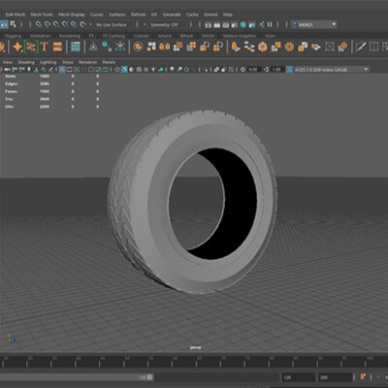Click the No Live Surface field
This screenshot has width=388, height=388.
pyautogui.click(x=112, y=24)
